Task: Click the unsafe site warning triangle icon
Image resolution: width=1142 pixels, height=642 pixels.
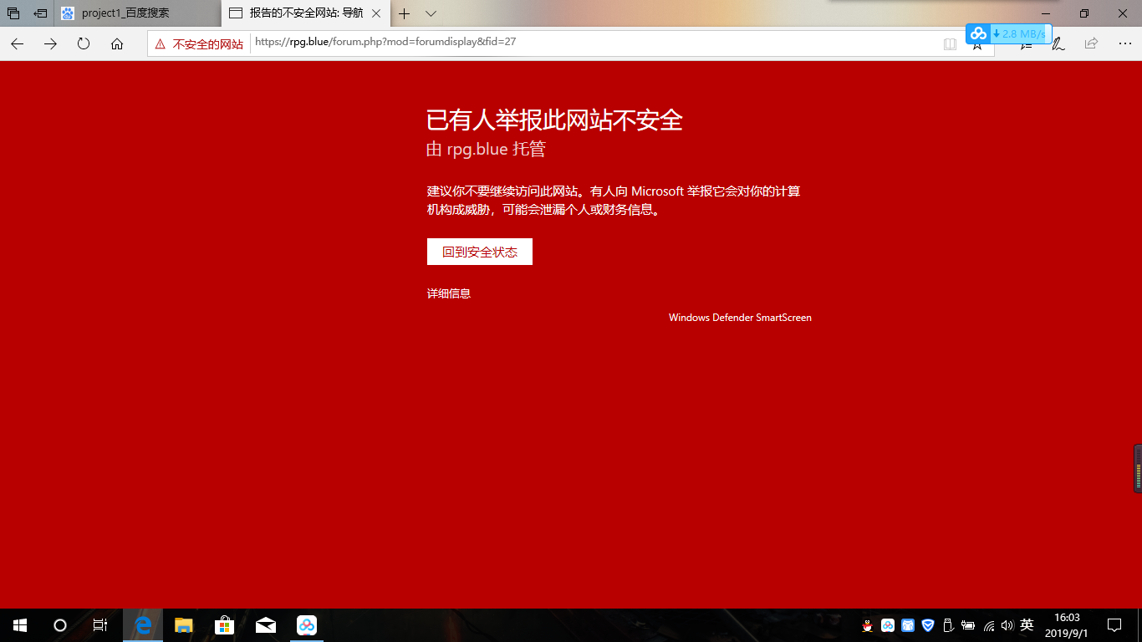Action: 161,44
